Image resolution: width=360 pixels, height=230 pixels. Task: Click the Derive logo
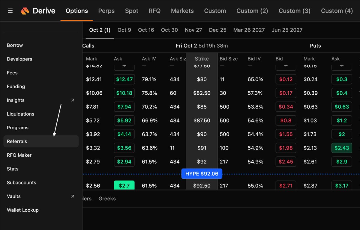[x=38, y=11]
